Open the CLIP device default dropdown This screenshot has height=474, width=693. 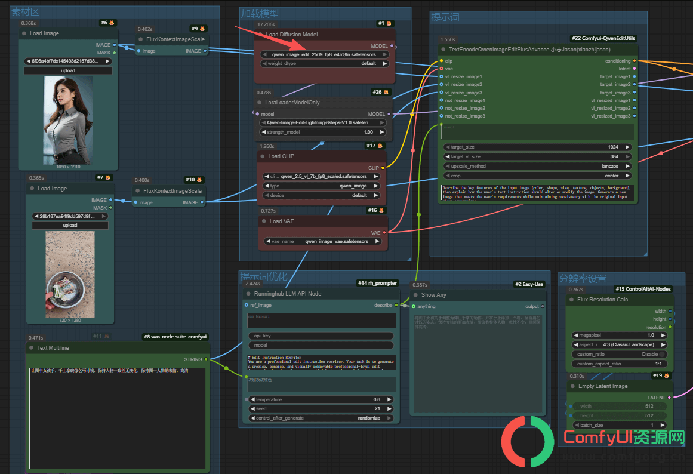click(x=321, y=195)
